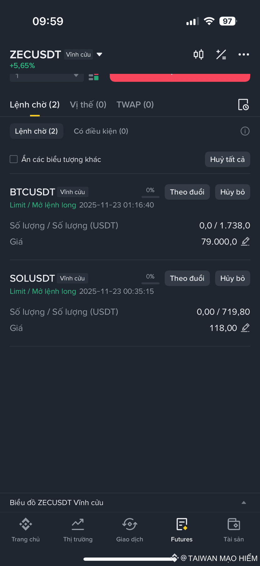Select the Có điều kiện (0) filter
The image size is (260, 566).
coord(101,131)
